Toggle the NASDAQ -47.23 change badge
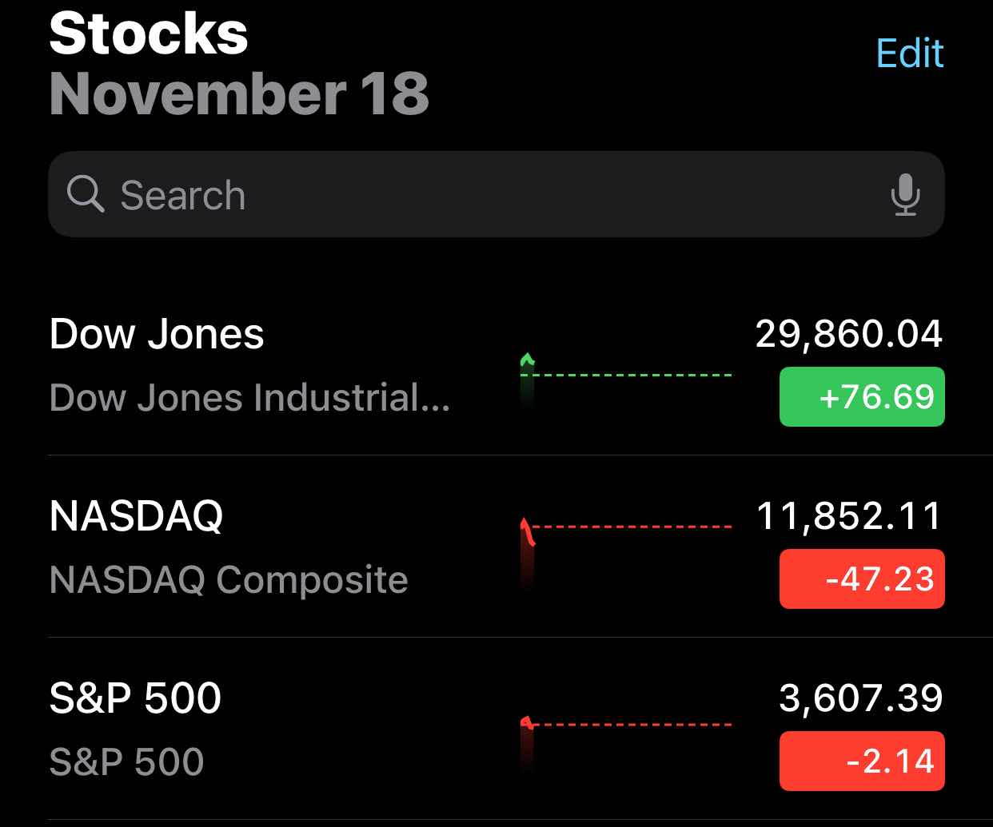The height and width of the screenshot is (827, 993). 862,579
